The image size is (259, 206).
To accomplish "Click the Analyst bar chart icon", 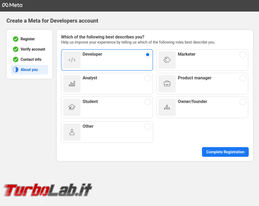I will [72, 84].
